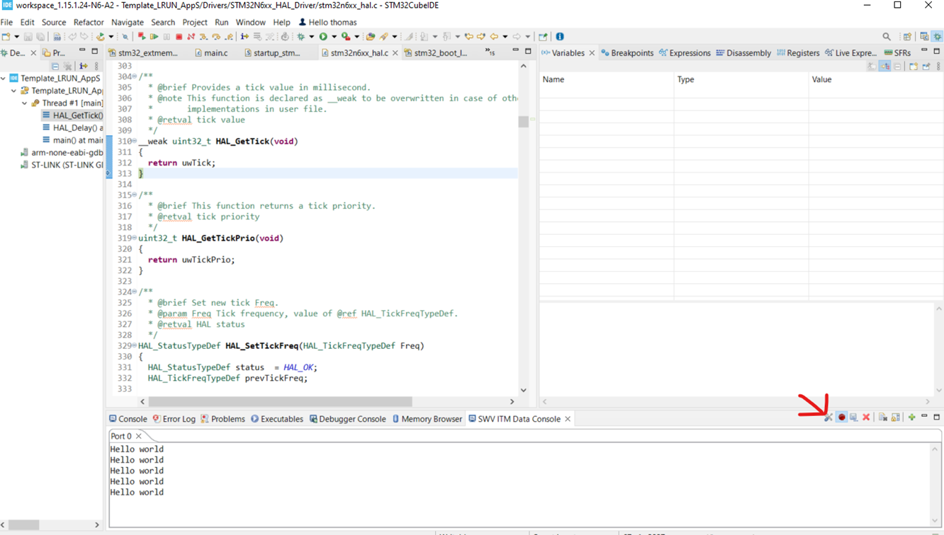Open the Run dropdown arrow in the toolbar
This screenshot has width=944, height=535.
coord(334,36)
